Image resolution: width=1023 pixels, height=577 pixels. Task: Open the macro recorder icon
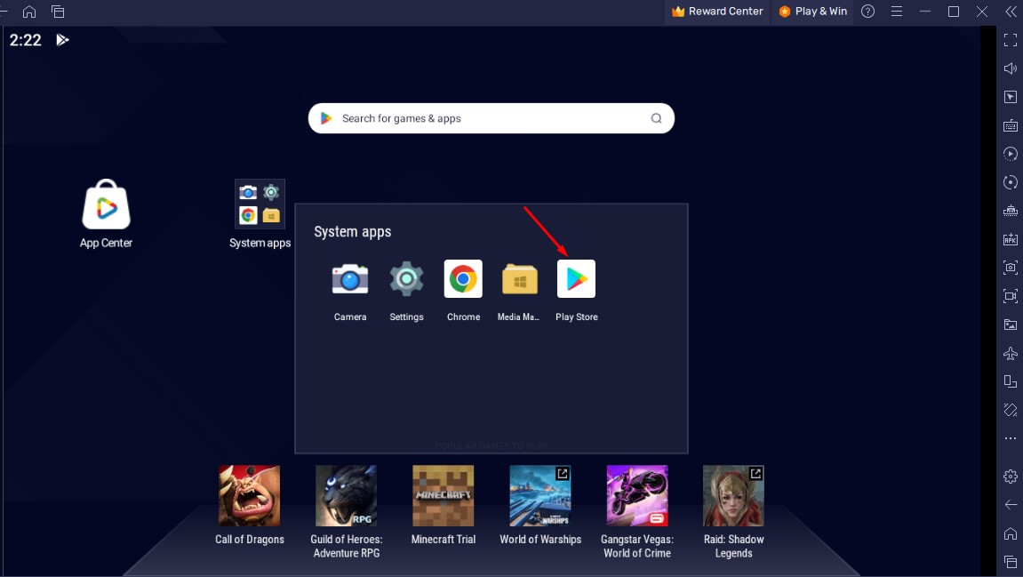click(x=1010, y=154)
